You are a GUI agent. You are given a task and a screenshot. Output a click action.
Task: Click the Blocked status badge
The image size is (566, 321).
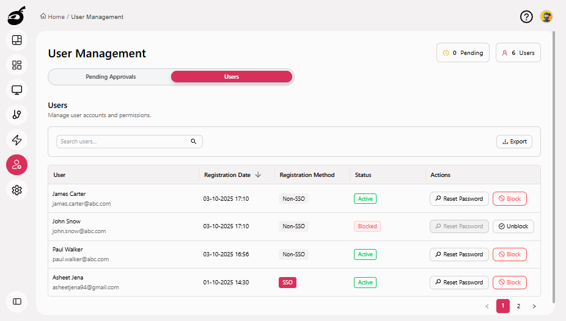coord(367,226)
